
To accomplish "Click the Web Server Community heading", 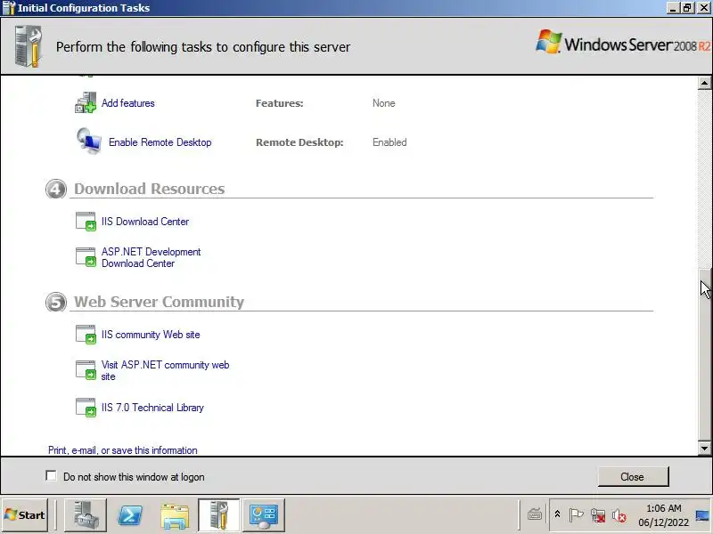I will (160, 302).
